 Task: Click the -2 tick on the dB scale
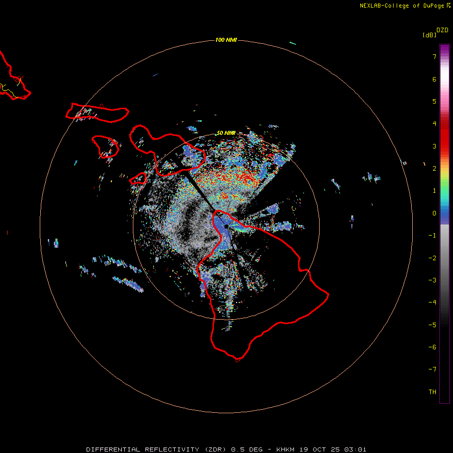pos(432,258)
